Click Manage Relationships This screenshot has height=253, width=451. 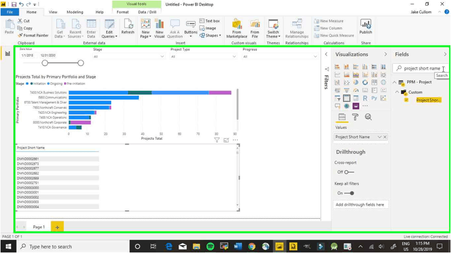(x=297, y=29)
